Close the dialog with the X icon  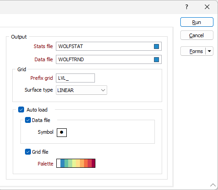point(207,7)
